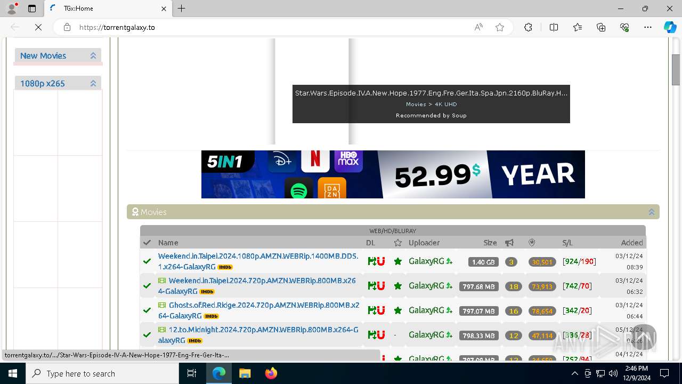Click magnet link for Ghosts.of.Red.Ridge
The image size is (682, 384).
[380, 310]
